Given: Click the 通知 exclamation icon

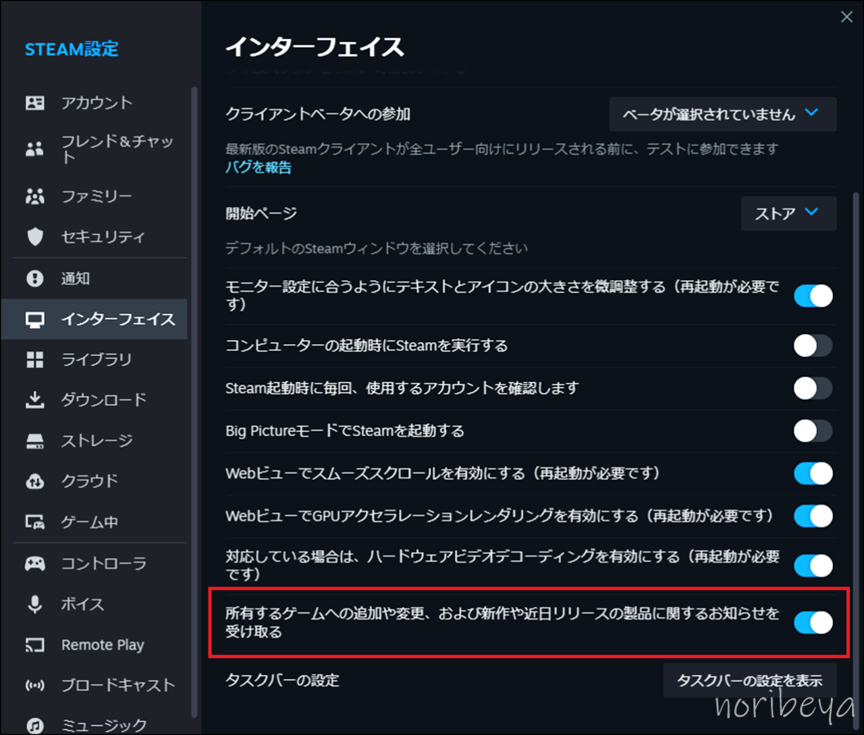Looking at the screenshot, I should pyautogui.click(x=34, y=278).
